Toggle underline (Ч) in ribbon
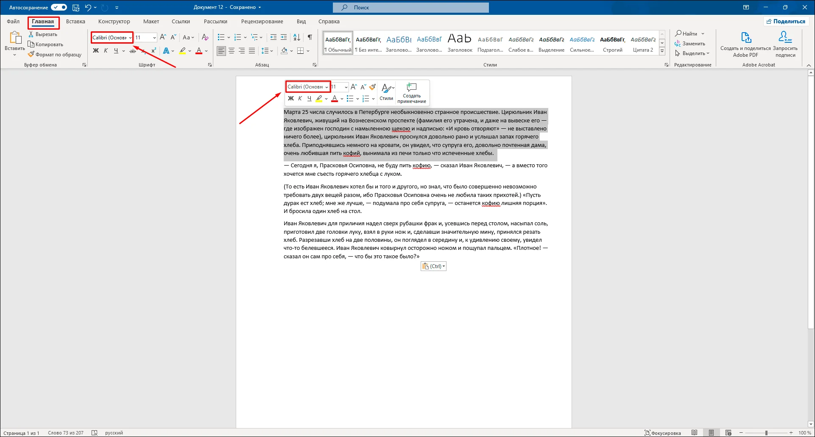 click(x=116, y=51)
